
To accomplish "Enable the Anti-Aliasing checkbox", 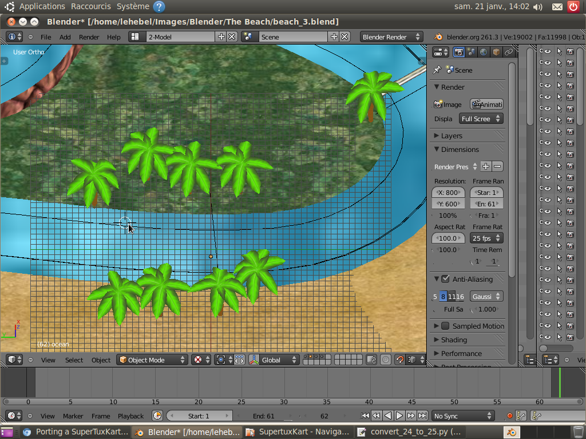I will [x=445, y=279].
